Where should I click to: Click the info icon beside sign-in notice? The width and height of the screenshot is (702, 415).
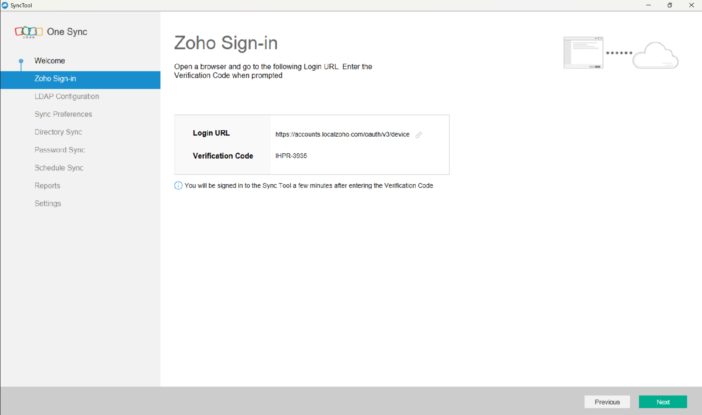click(x=178, y=186)
